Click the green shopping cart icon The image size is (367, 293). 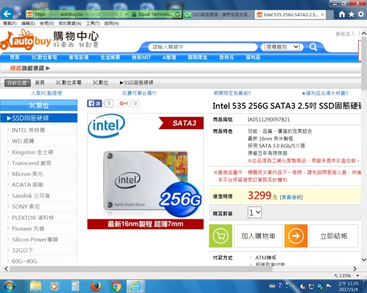click(x=221, y=236)
